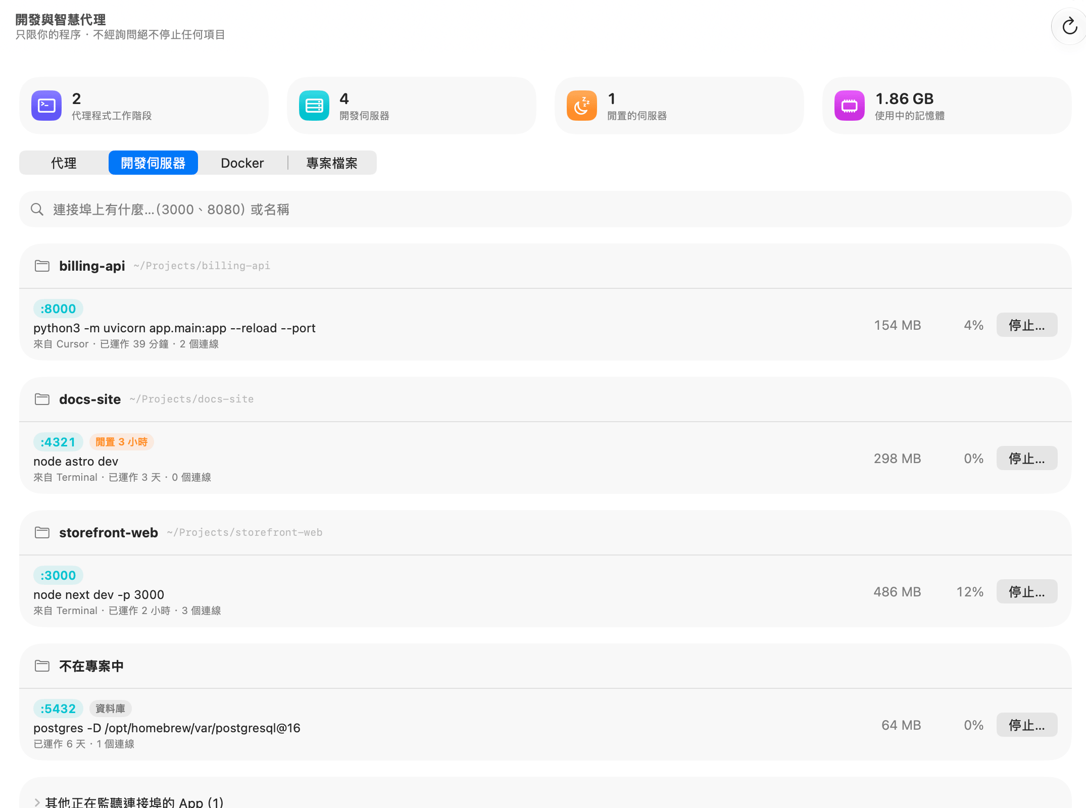This screenshot has width=1086, height=808.
Task: Click the storefront-web folder icon
Action: (x=42, y=532)
